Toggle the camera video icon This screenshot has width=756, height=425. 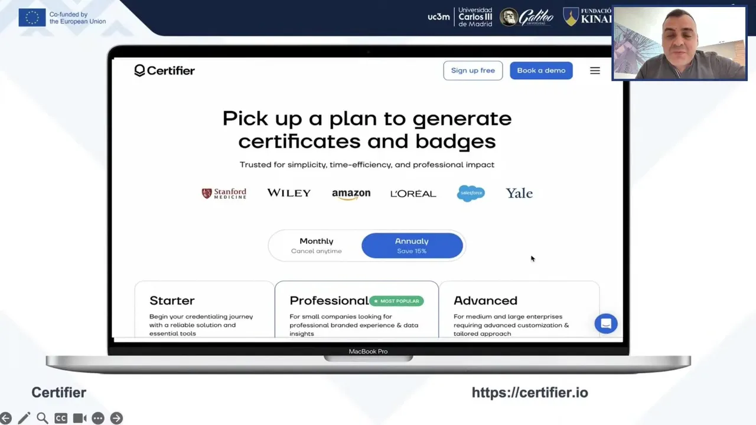80,418
